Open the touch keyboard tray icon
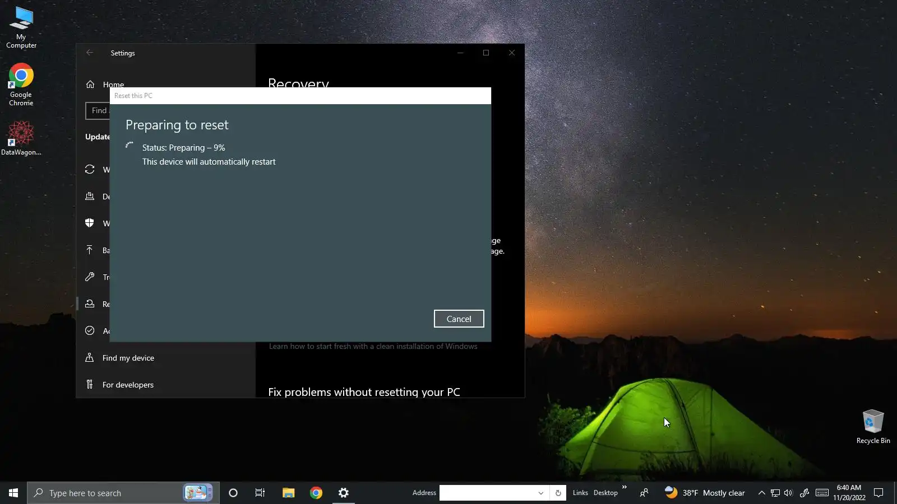 coord(822,493)
